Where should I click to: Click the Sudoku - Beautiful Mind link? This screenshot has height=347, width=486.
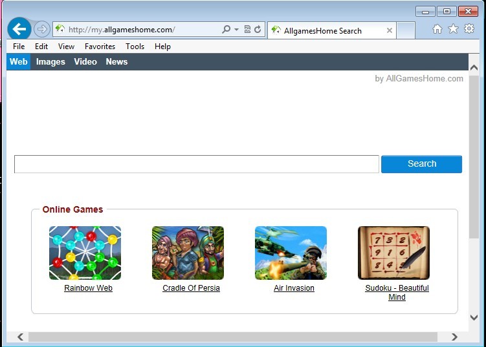pos(397,293)
